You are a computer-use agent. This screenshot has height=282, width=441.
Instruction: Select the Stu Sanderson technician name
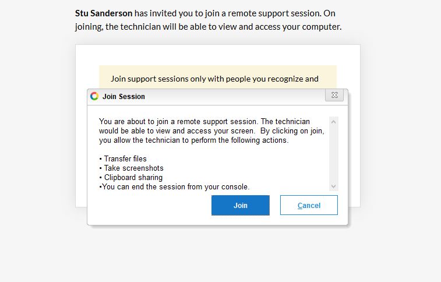[104, 13]
